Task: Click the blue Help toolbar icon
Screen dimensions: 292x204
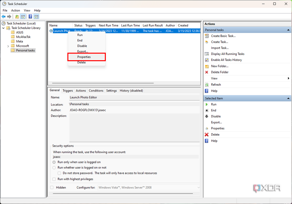Action: point(30,17)
